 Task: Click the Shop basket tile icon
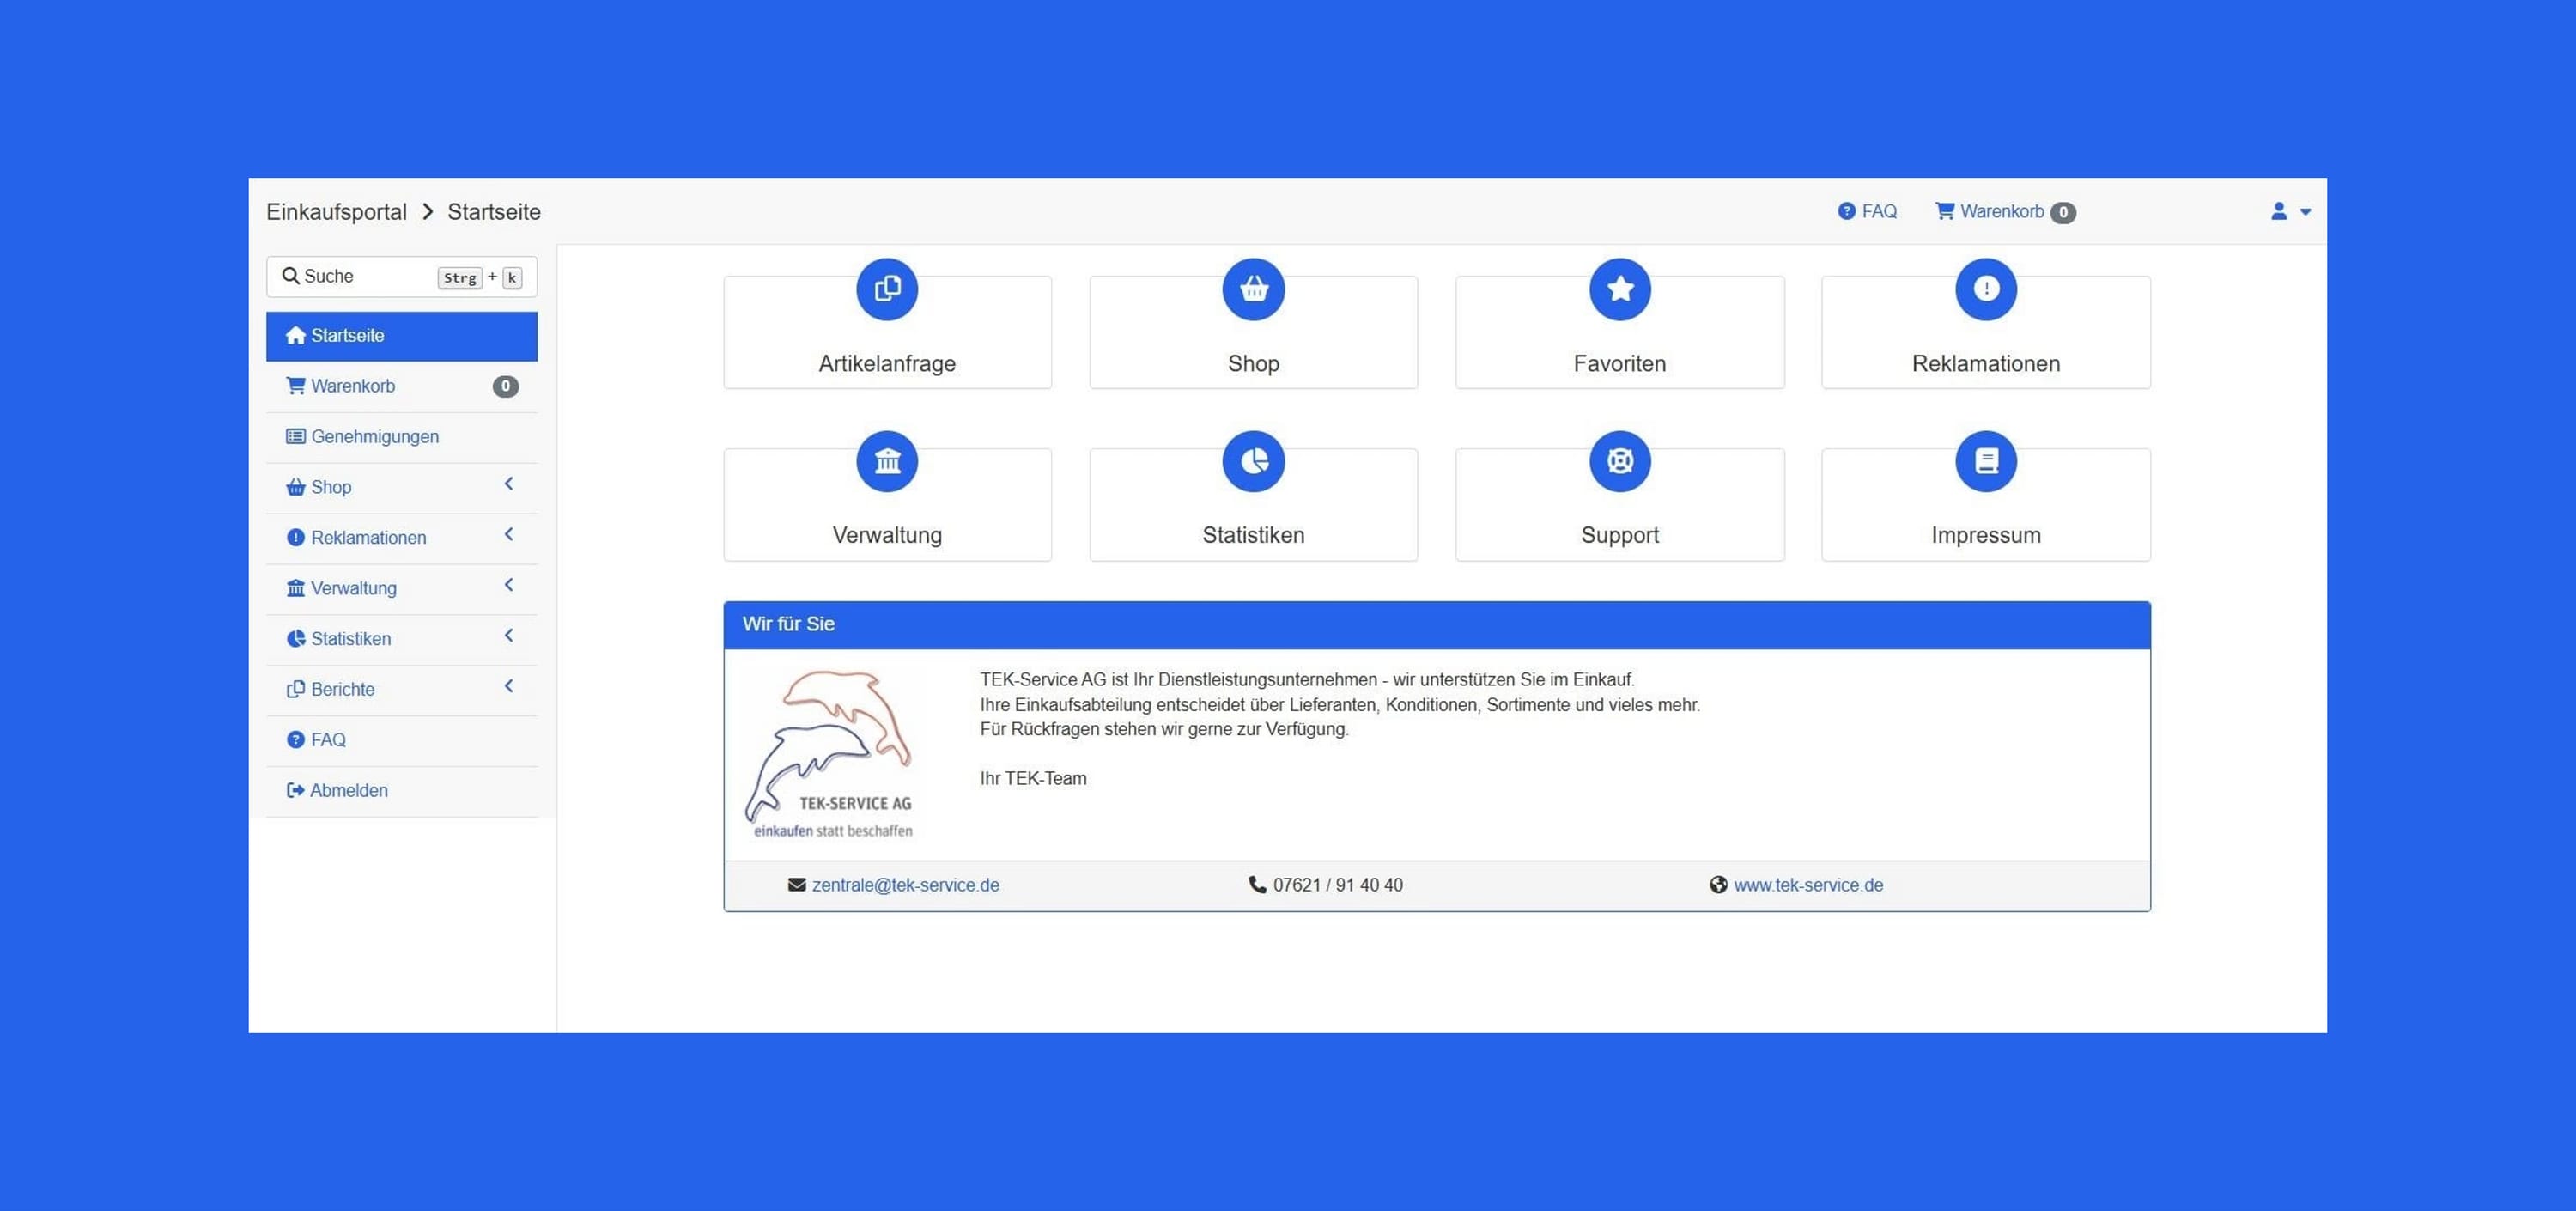tap(1253, 290)
